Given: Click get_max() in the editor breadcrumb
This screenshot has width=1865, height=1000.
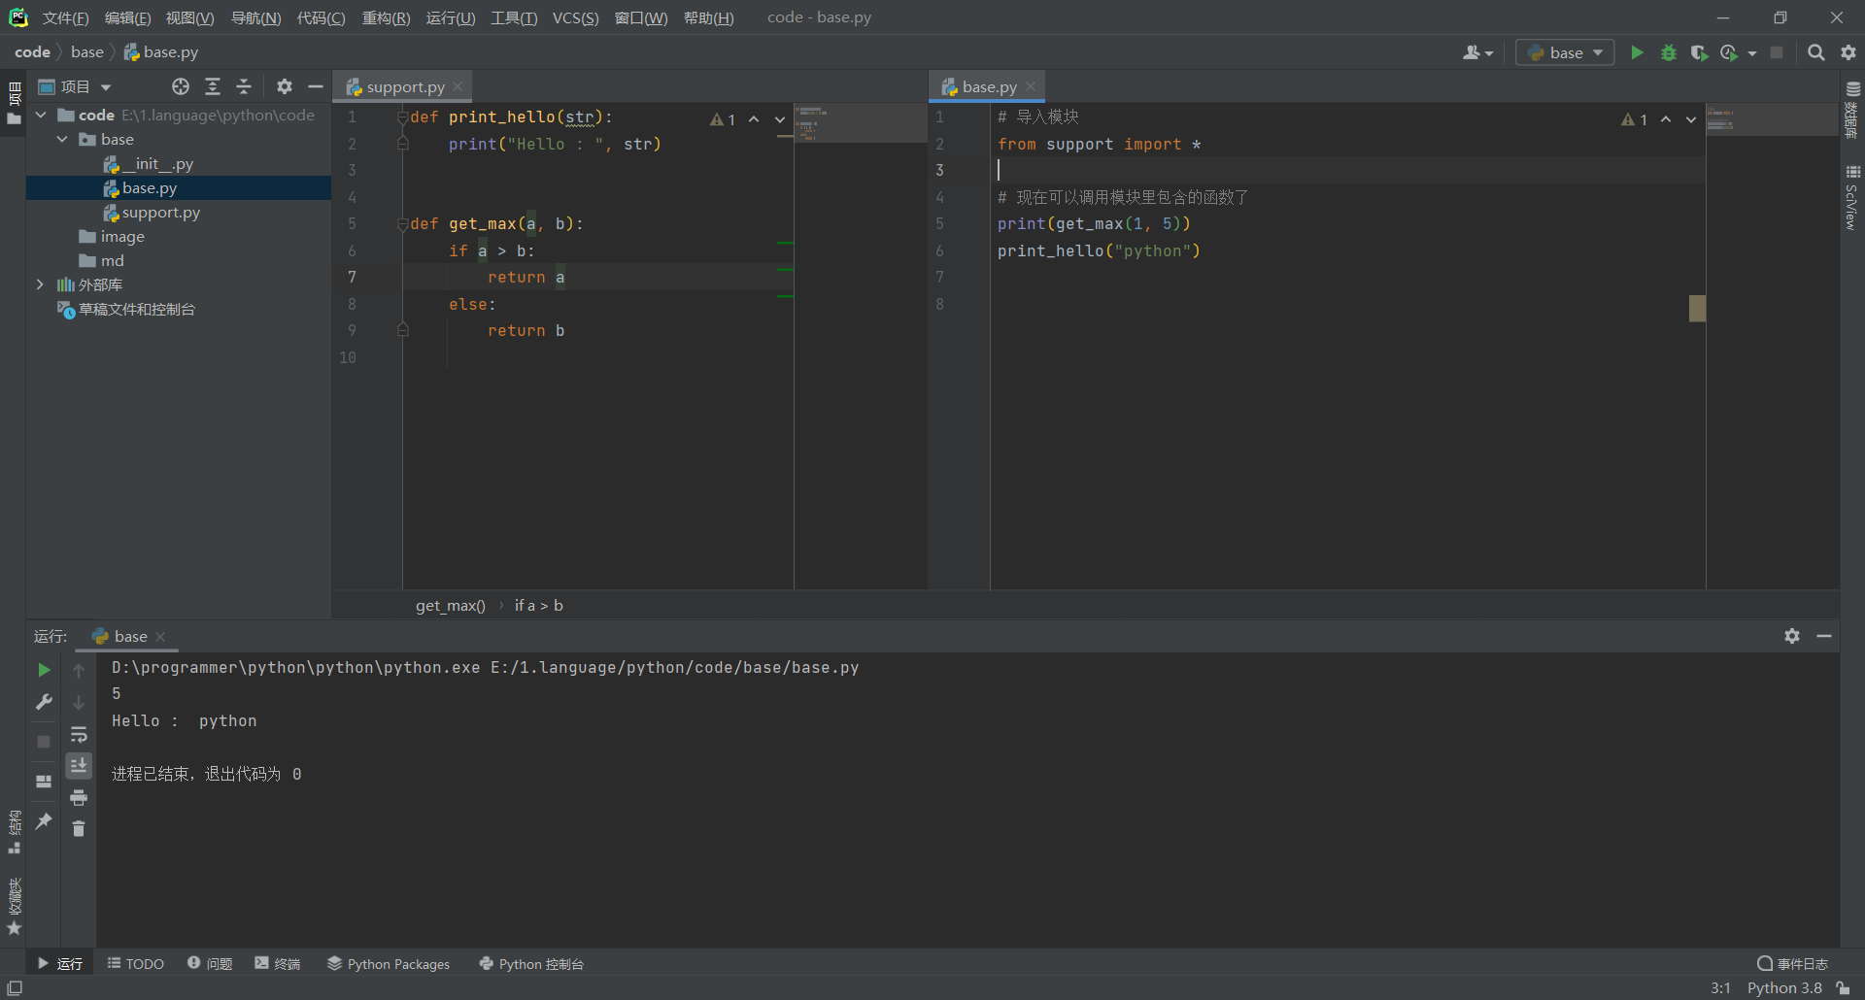Looking at the screenshot, I should pyautogui.click(x=450, y=605).
